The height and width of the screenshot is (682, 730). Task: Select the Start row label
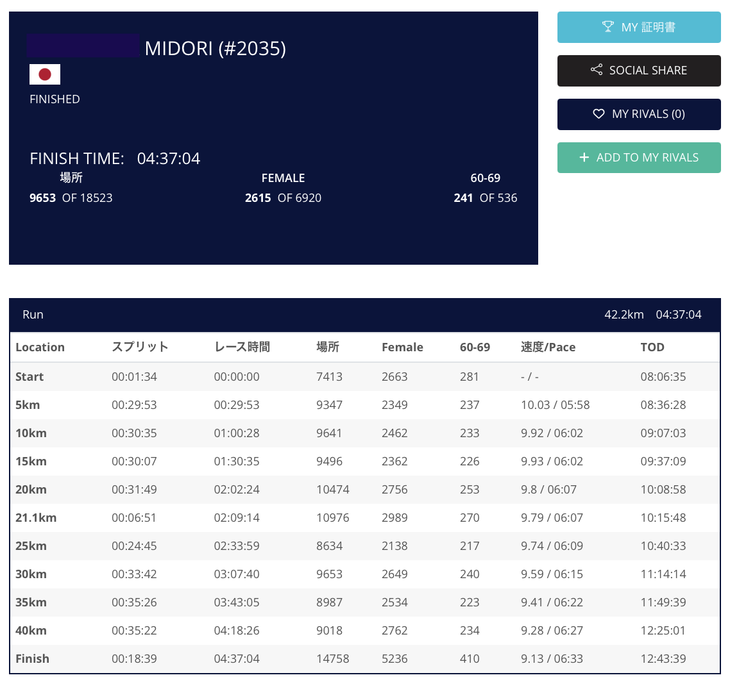click(x=30, y=377)
